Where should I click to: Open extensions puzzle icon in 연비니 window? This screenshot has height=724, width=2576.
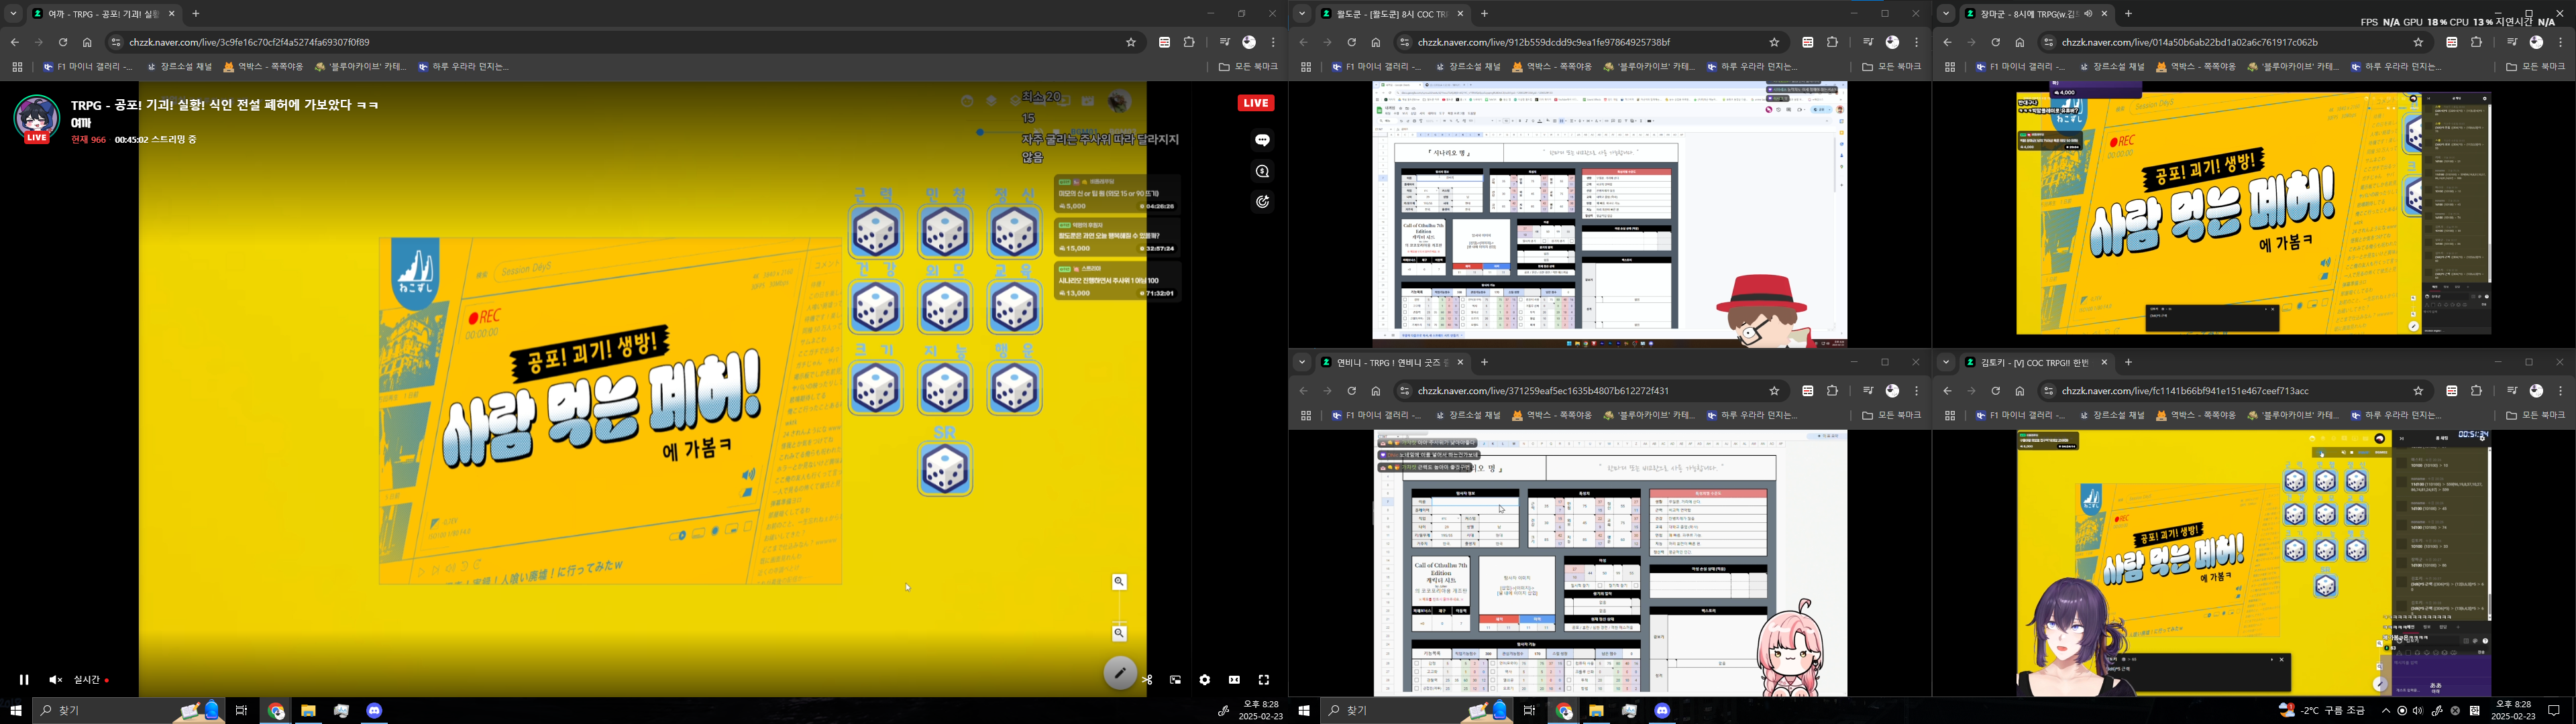click(1833, 391)
